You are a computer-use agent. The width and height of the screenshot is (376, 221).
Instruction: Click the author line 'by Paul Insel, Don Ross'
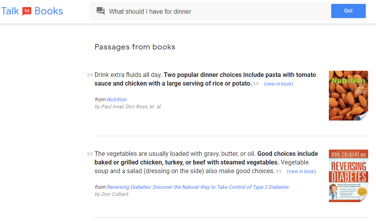point(128,107)
